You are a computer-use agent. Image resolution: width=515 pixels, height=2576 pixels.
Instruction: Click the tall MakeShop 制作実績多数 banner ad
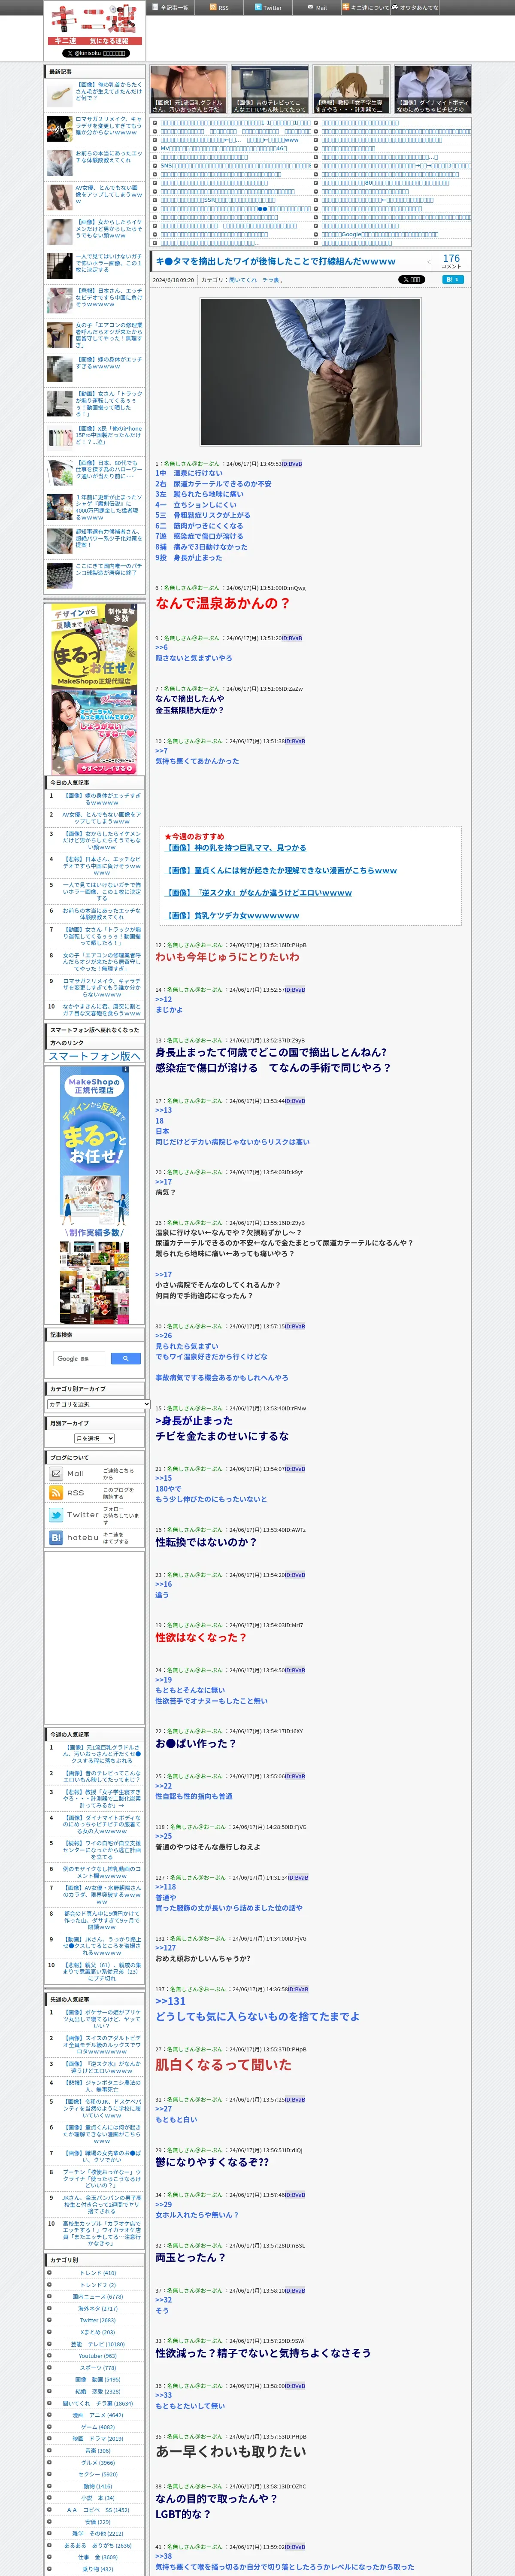(x=94, y=1195)
